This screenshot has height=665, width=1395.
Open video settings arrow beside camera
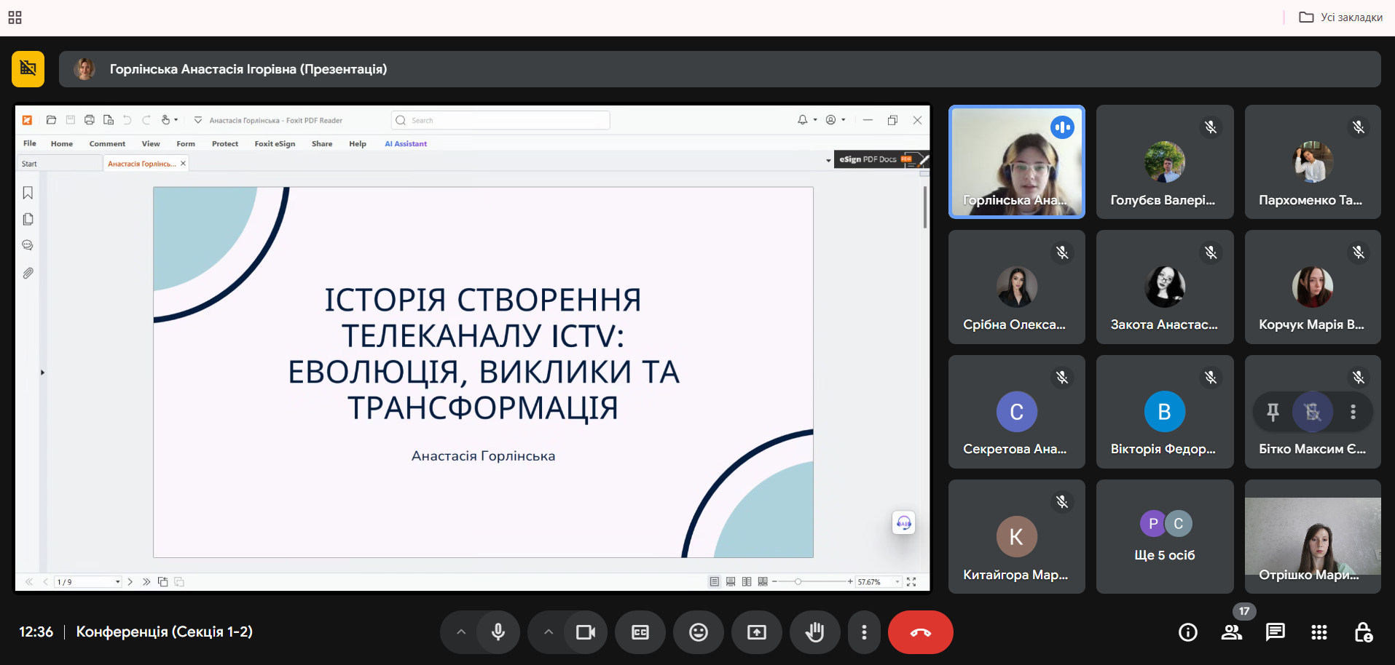pyautogui.click(x=549, y=632)
